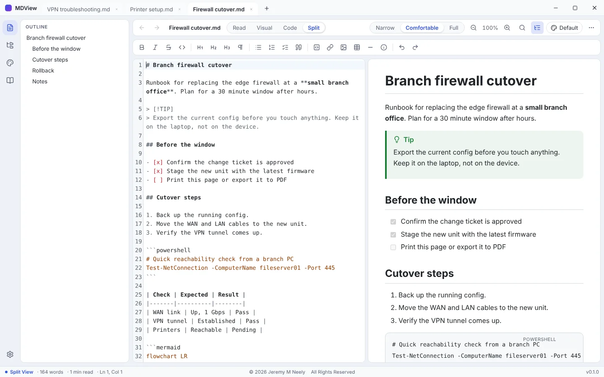Set page width to Full
604x377 pixels.
pyautogui.click(x=454, y=28)
